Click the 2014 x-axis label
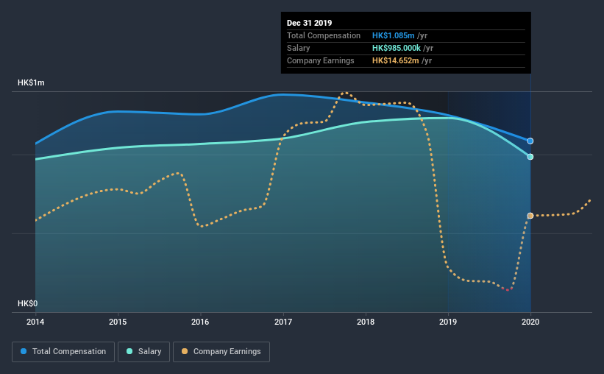The width and height of the screenshot is (604, 374). coord(35,322)
